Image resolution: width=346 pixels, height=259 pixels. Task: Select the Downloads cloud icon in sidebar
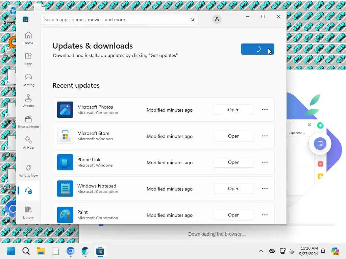[x=28, y=191]
